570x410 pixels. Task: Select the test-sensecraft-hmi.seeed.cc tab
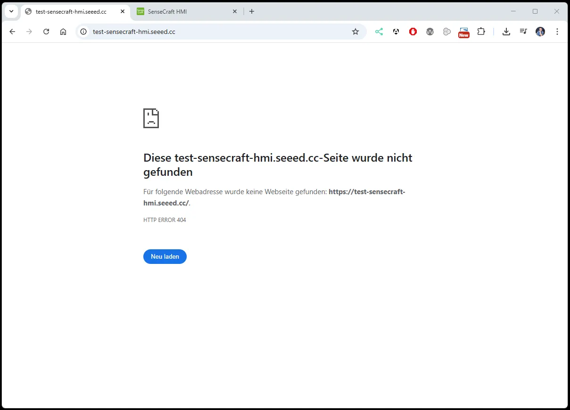click(x=71, y=11)
